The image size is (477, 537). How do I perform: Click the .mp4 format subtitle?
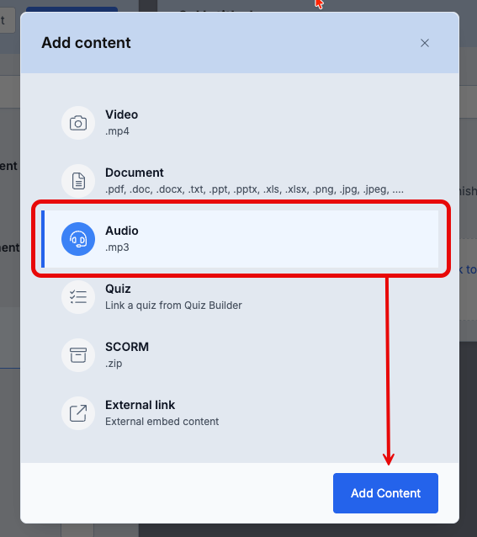click(117, 131)
